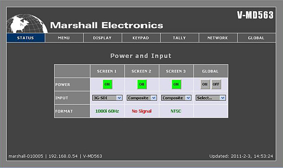Click the Marshall Electronics globe logo
This screenshot has width=283, height=168.
tap(27, 24)
